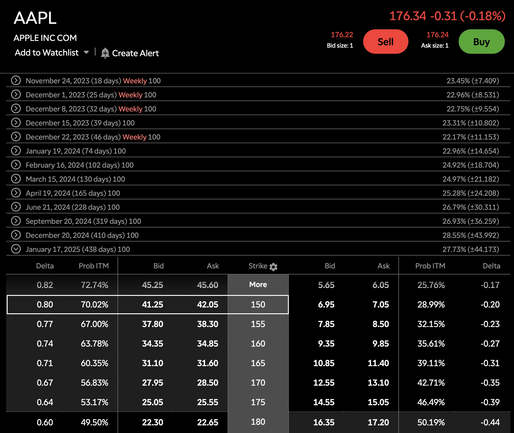Screen dimensions: 514x433
Task: Click call bid 37.80 at strike 155
Action: pos(152,324)
